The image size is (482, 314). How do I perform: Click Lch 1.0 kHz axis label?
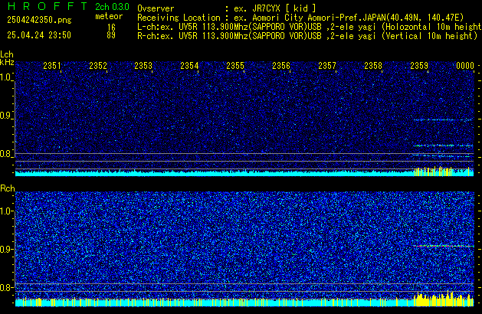tap(6, 77)
